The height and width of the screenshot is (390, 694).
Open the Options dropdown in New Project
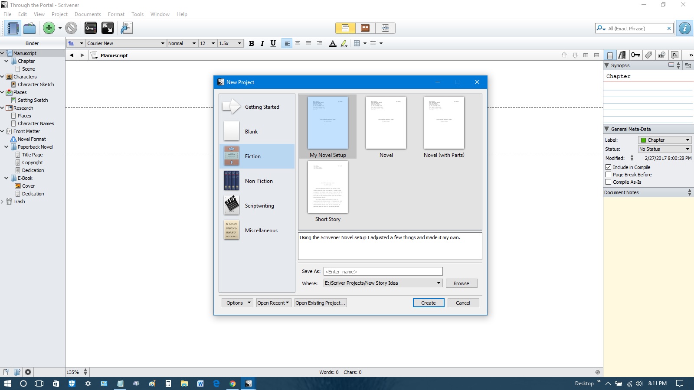237,303
